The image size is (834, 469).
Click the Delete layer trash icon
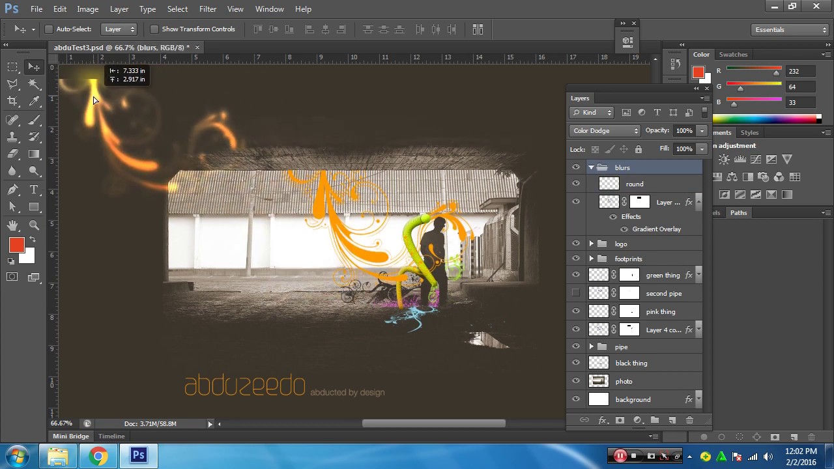point(689,420)
